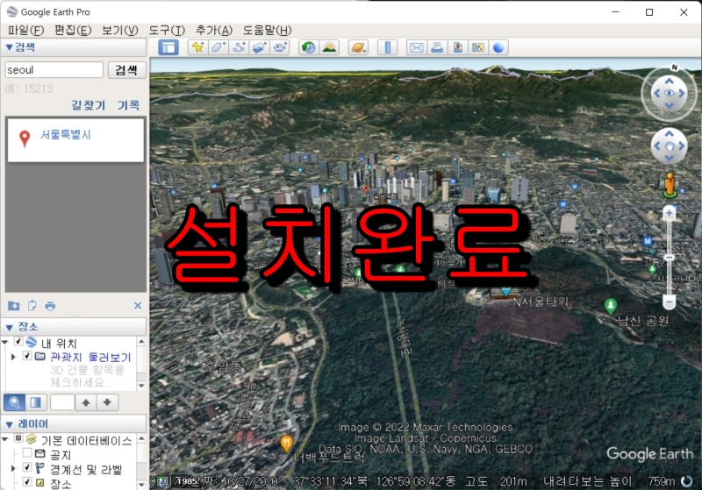Click the magnifier search places button
702x490 pixels.
click(14, 402)
